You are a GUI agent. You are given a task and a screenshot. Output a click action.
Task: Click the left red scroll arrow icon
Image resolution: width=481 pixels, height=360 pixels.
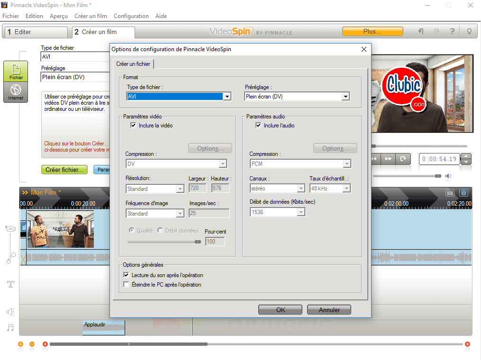(x=45, y=344)
